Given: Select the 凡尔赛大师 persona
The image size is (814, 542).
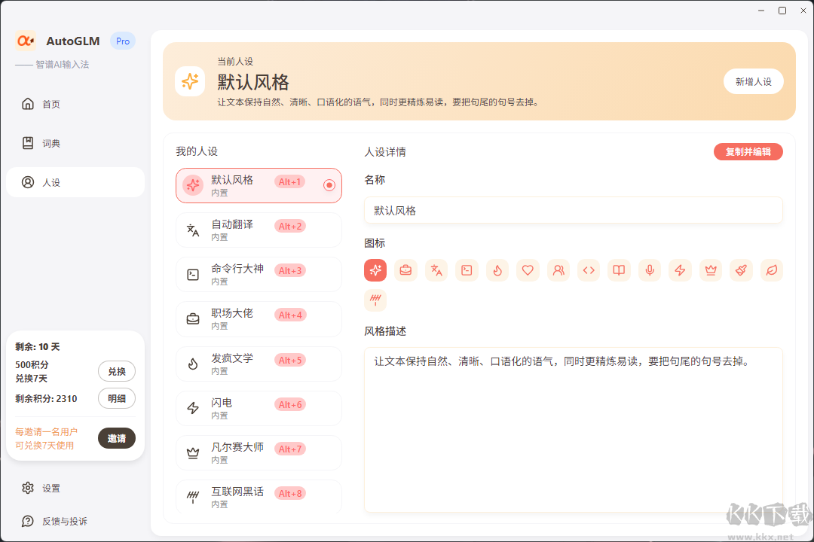Looking at the screenshot, I should click(x=259, y=452).
